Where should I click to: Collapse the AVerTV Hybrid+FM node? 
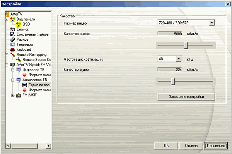point(7,65)
